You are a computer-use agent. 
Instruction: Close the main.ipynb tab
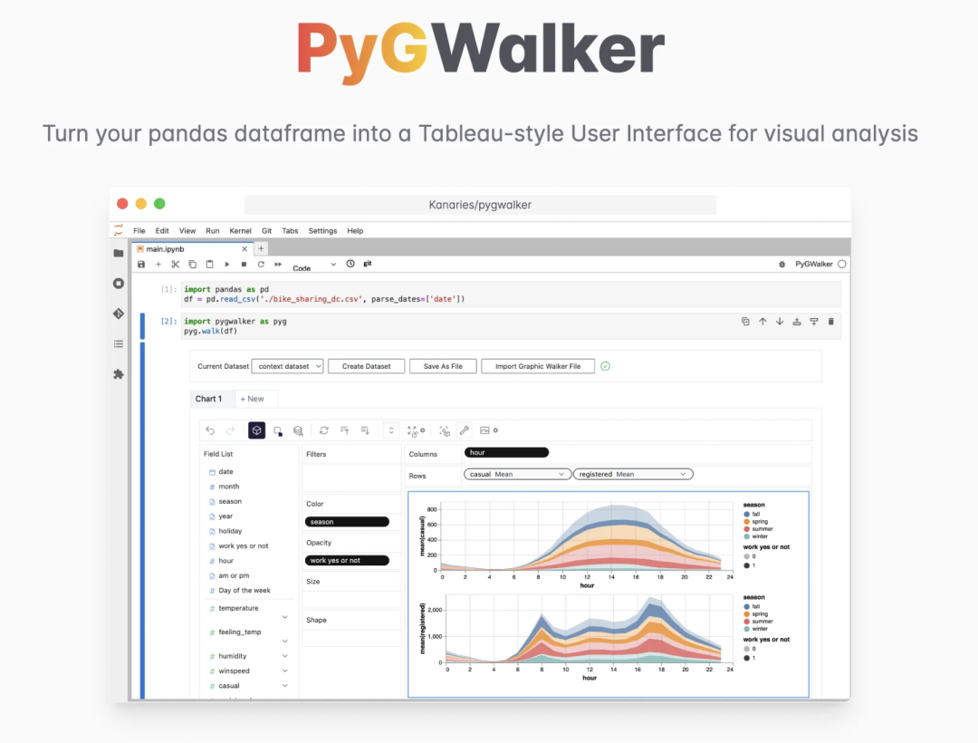pyautogui.click(x=244, y=249)
